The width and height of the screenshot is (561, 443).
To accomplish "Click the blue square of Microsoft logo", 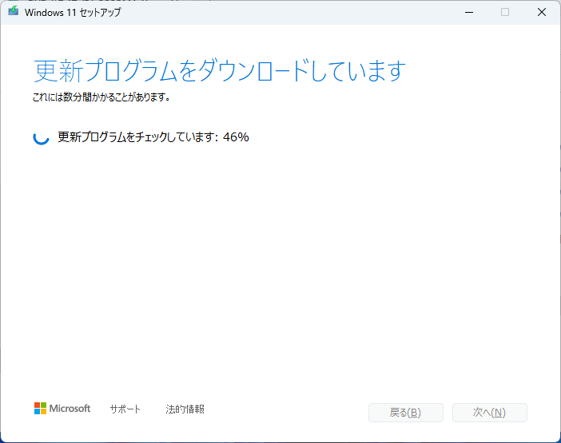I will tap(37, 412).
